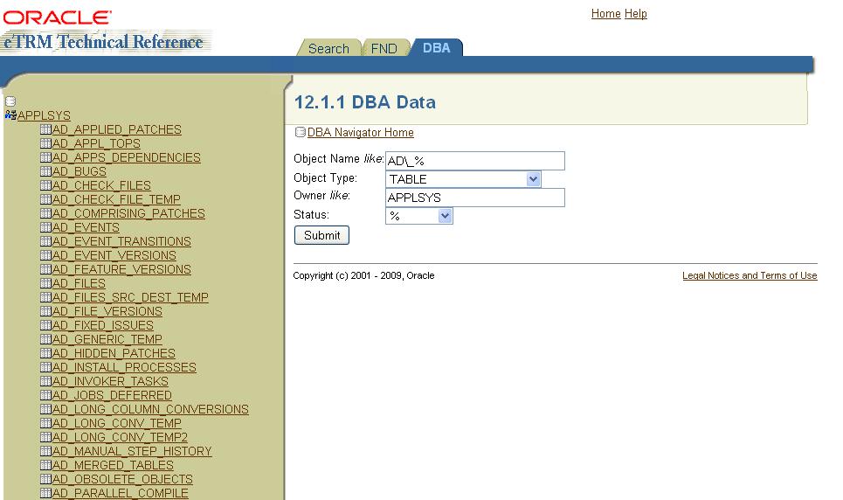The image size is (843, 500).
Task: Click the table icon beside AD_FILE_VERSIONS
Action: [x=45, y=311]
